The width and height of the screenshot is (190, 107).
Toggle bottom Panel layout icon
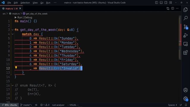point(161,3)
